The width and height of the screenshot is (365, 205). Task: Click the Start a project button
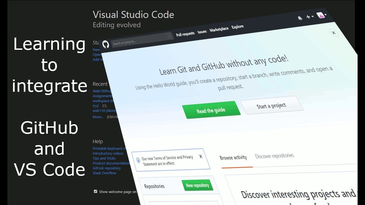(x=271, y=106)
